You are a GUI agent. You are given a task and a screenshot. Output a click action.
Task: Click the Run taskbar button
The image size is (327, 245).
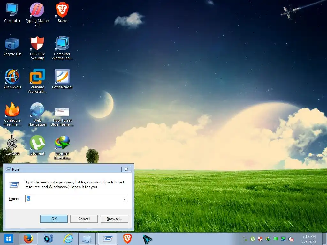[x=108, y=239]
